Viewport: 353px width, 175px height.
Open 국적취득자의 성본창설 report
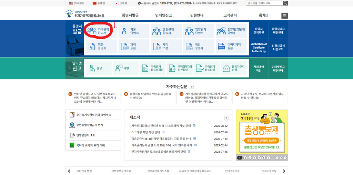coord(180,68)
